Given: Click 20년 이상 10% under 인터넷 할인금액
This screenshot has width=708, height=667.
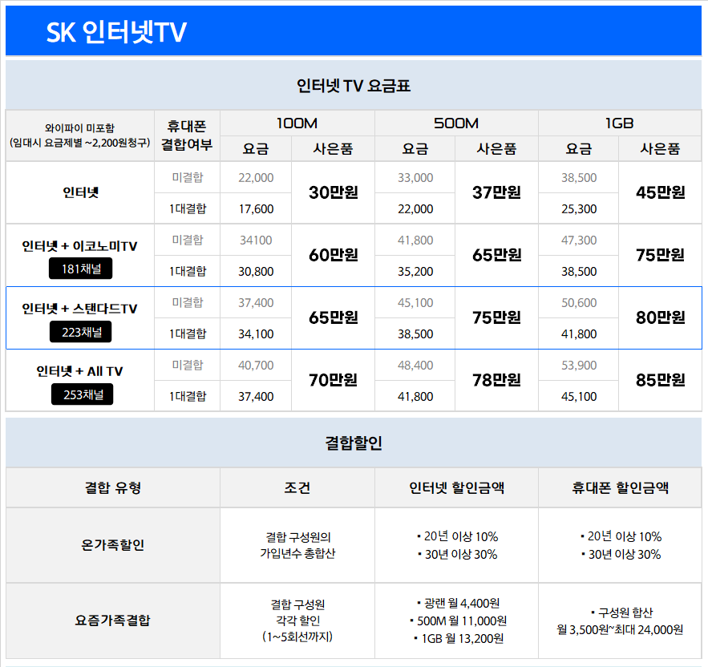Looking at the screenshot, I should point(457,536).
